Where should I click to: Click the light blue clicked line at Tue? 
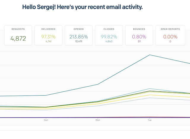150,89
